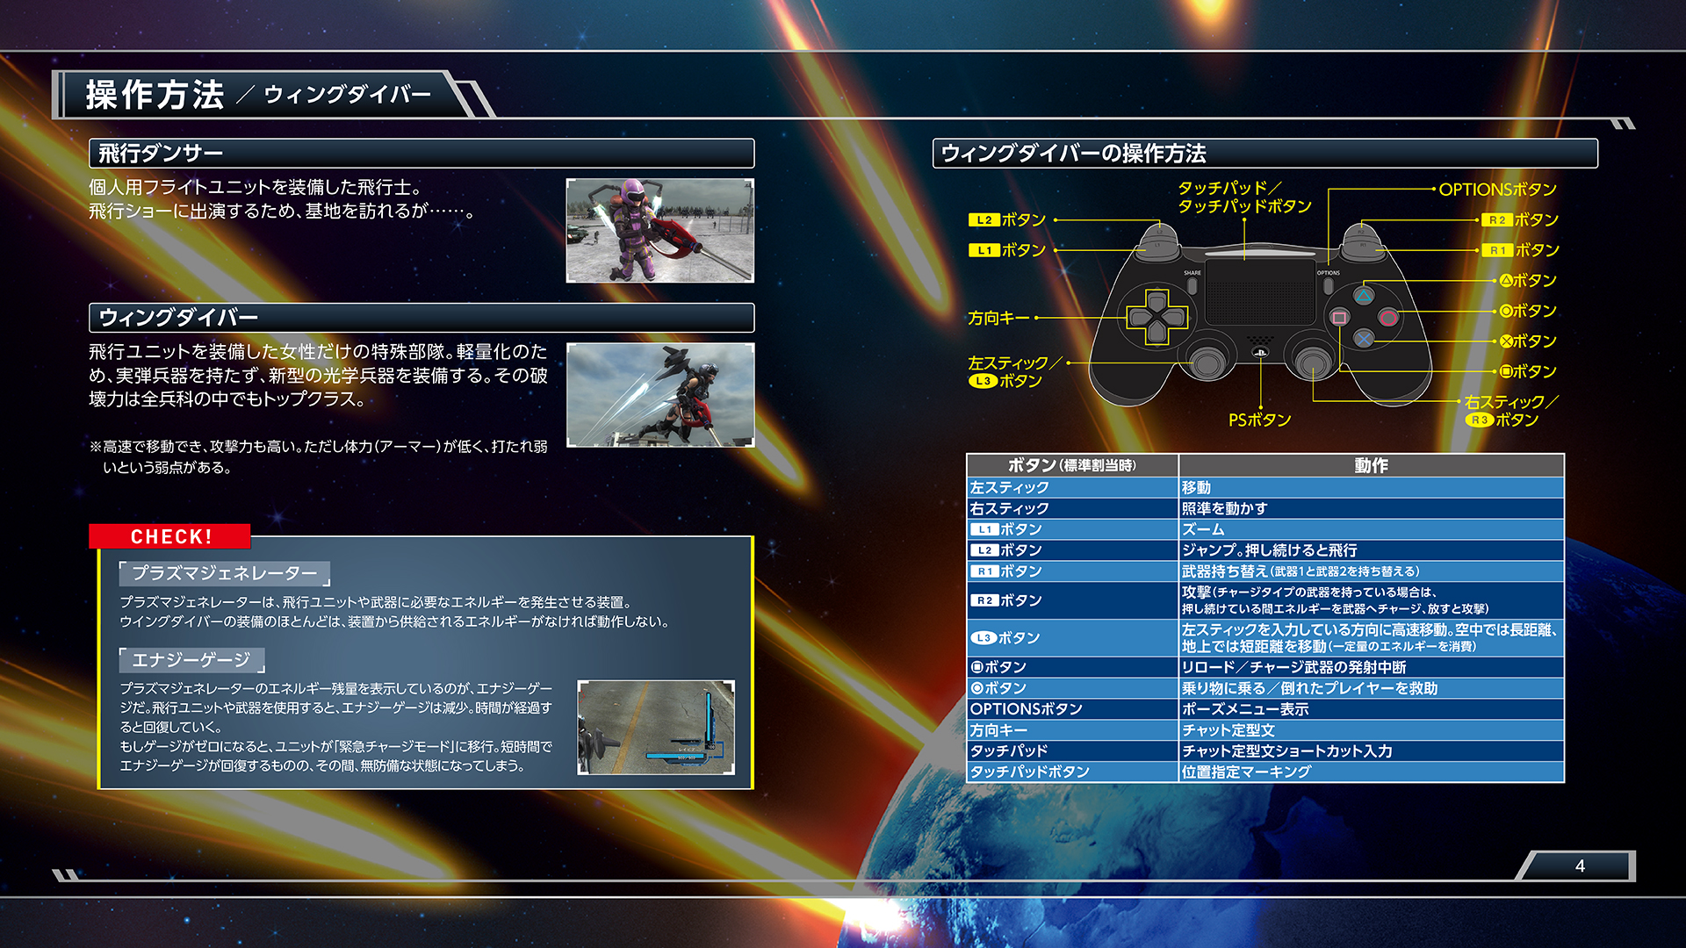Click the 左スティック cell in the table
Screen dimensions: 1686x948
(x=1072, y=487)
